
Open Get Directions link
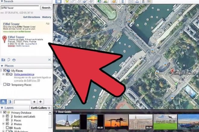click(32, 17)
